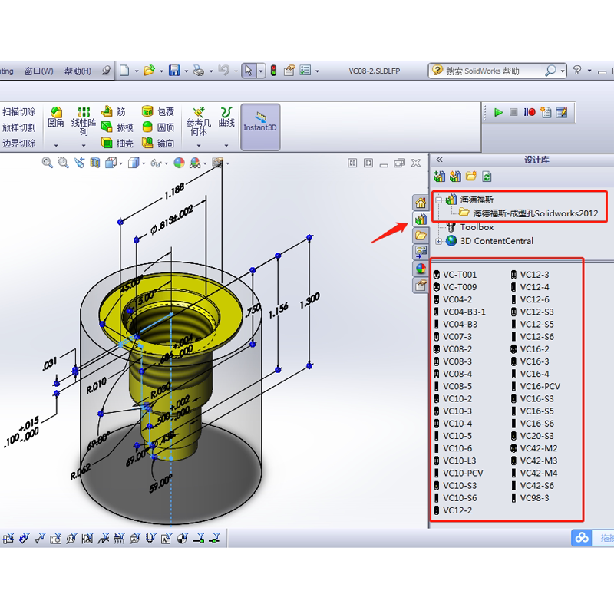Click the 抽壳 shell command
The width and height of the screenshot is (614, 614).
point(117,144)
